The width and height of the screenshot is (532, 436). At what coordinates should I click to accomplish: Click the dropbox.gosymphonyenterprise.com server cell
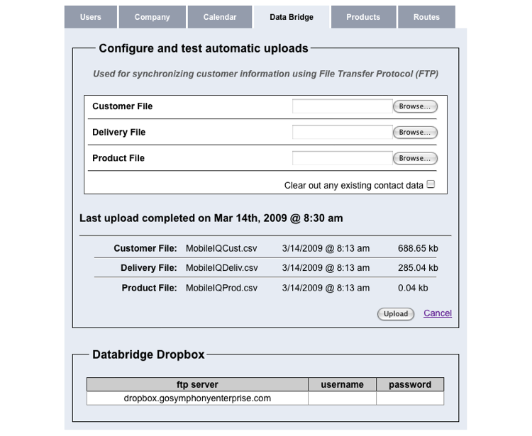pyautogui.click(x=197, y=398)
